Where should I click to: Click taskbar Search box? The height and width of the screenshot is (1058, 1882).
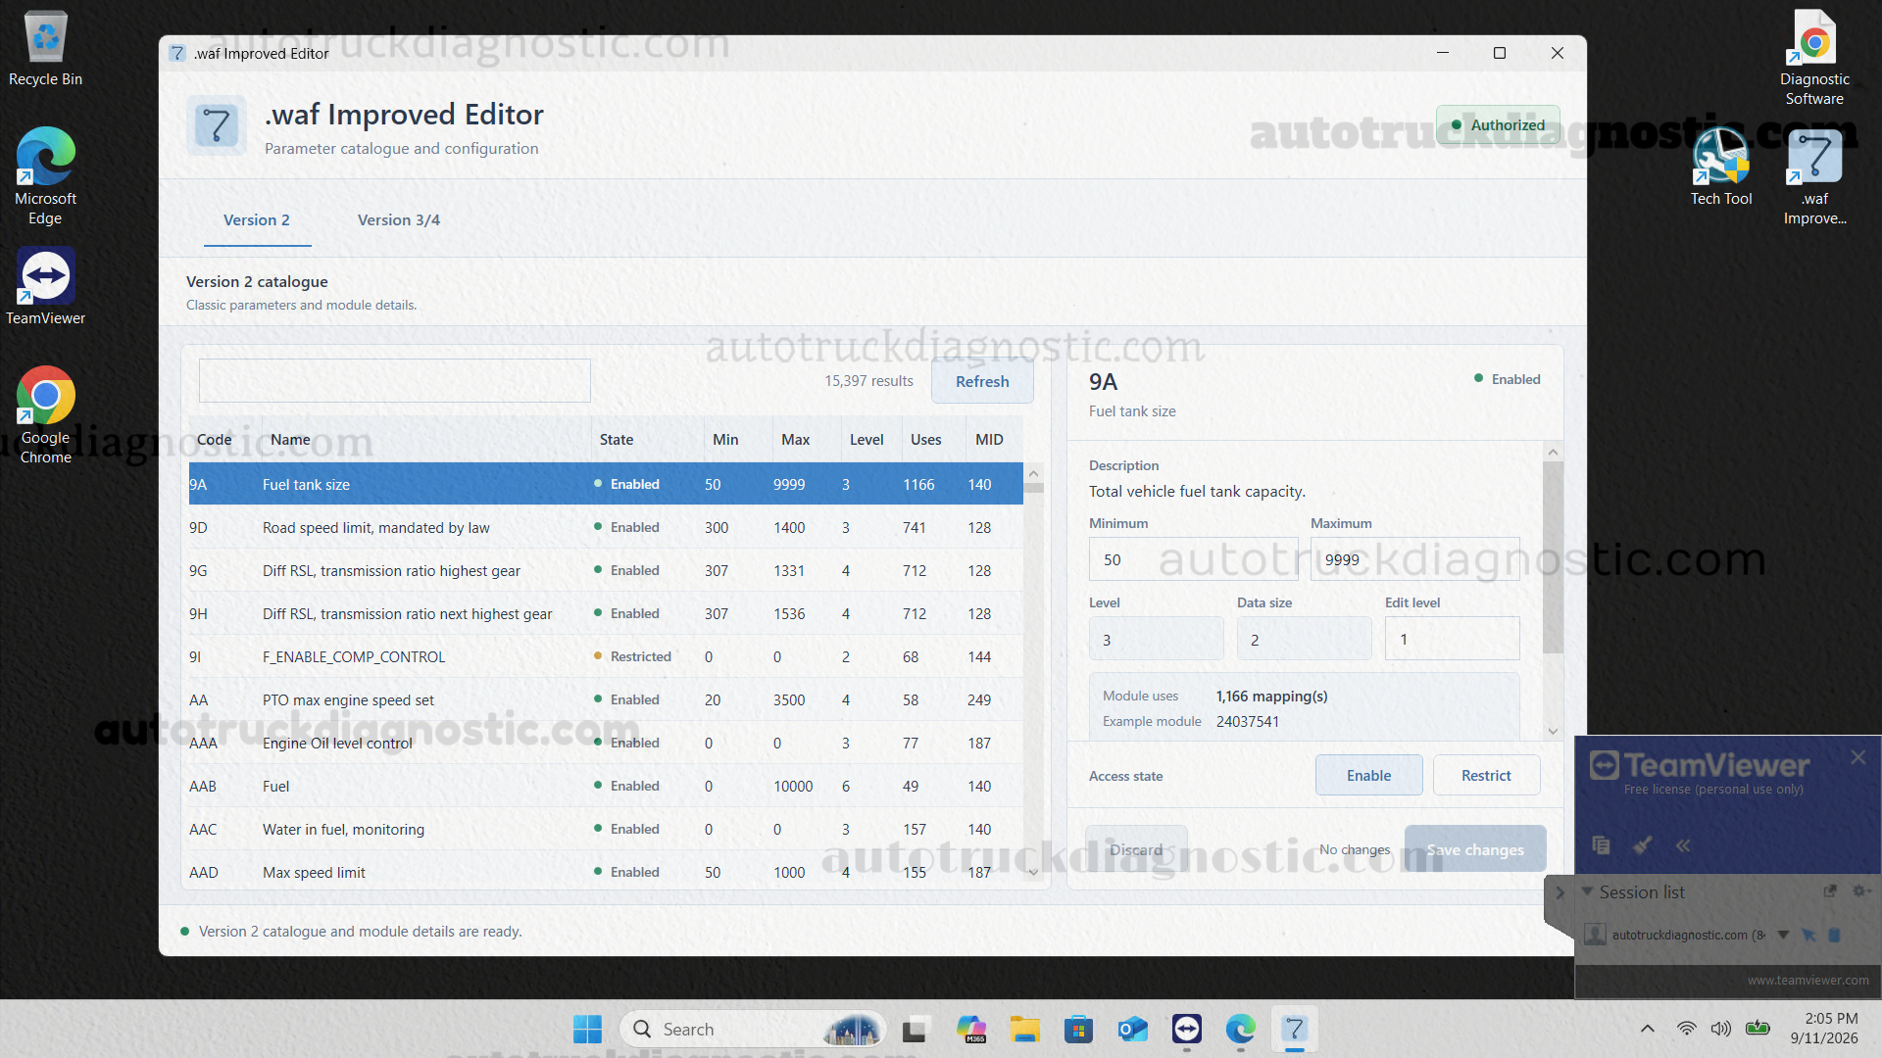[x=753, y=1029]
